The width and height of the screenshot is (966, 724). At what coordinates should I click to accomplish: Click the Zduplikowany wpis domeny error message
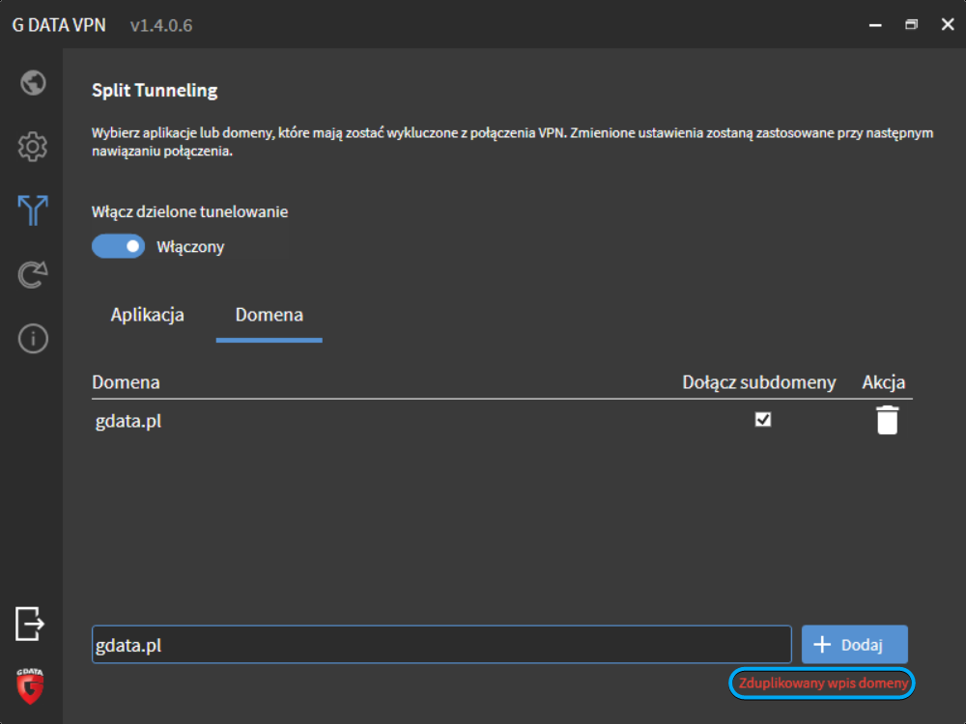pos(822,683)
